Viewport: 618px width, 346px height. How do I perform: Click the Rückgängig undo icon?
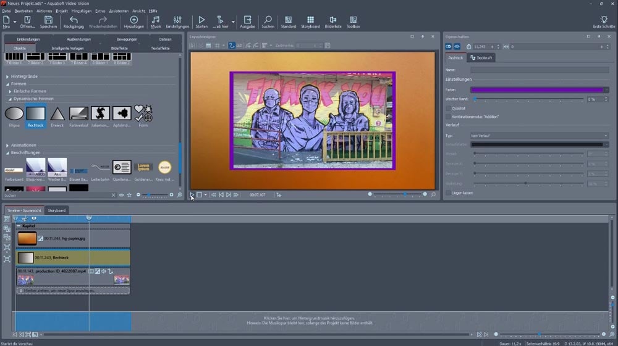pos(74,20)
